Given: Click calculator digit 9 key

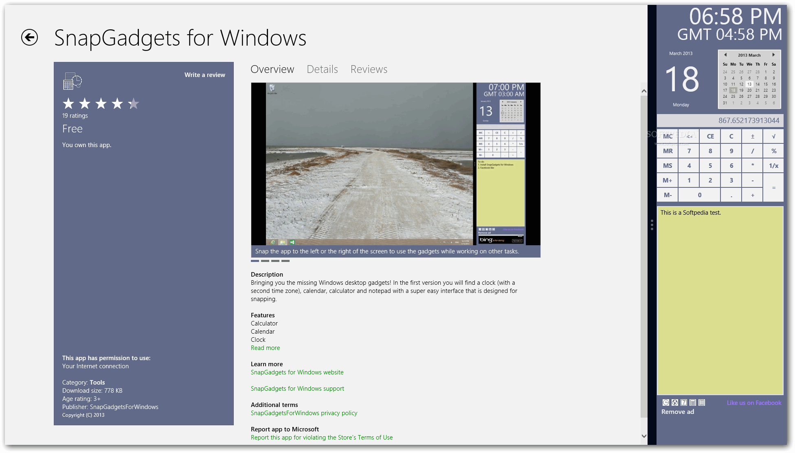Looking at the screenshot, I should click(731, 151).
